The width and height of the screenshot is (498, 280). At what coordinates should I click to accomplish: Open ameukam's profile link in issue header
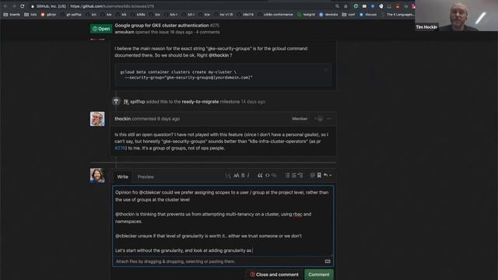pyautogui.click(x=124, y=32)
